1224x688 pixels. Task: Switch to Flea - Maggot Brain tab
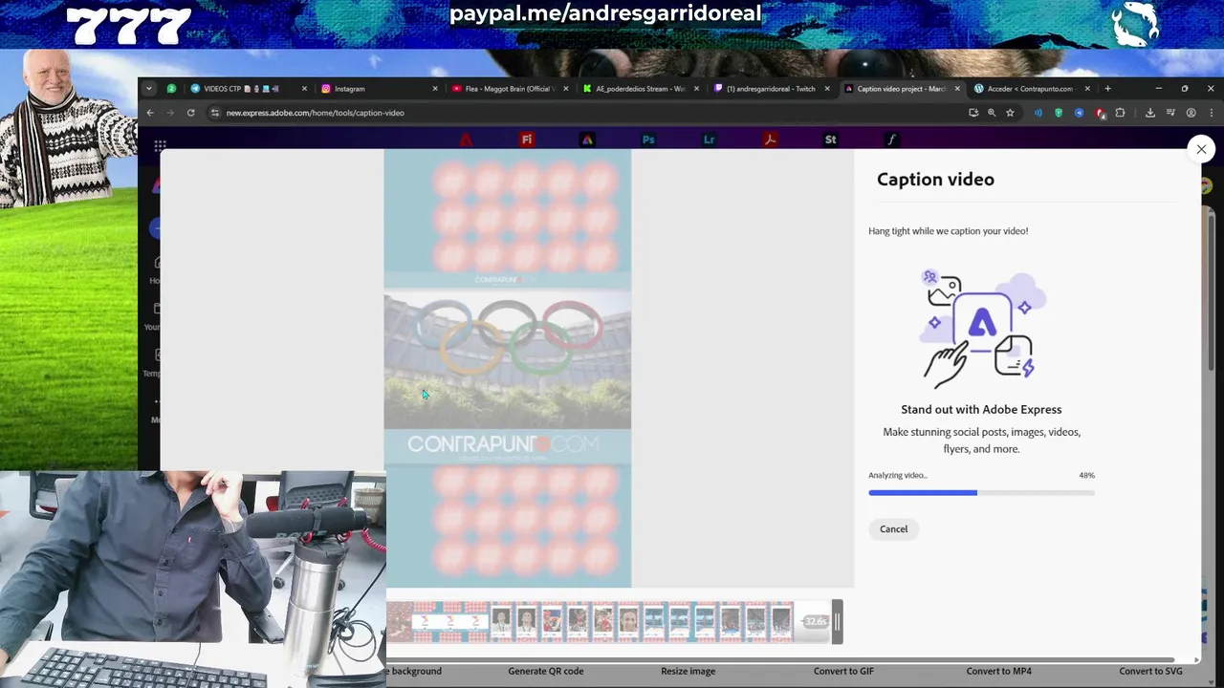pos(509,89)
